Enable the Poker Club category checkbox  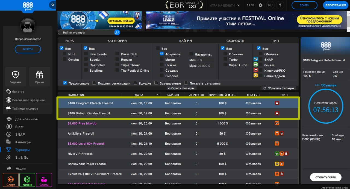[117, 54]
